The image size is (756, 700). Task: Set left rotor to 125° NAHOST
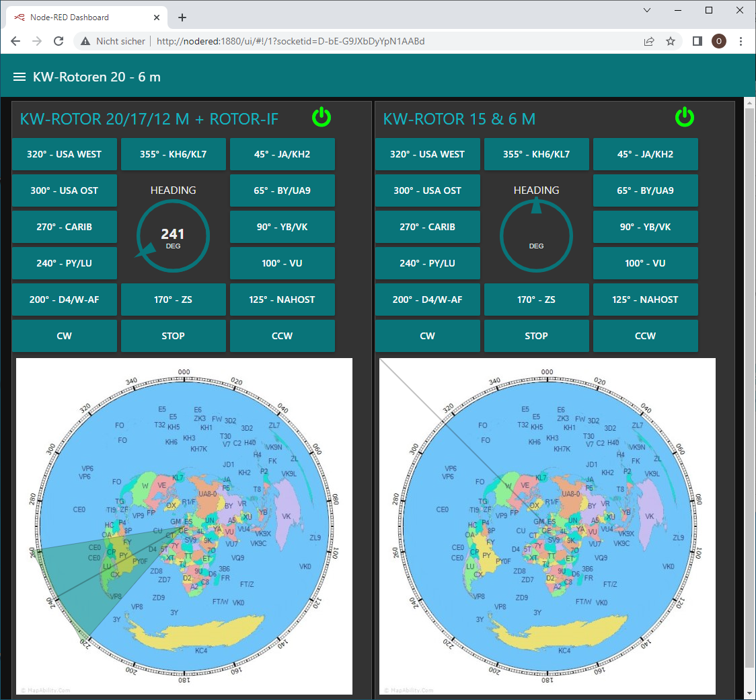pos(282,300)
